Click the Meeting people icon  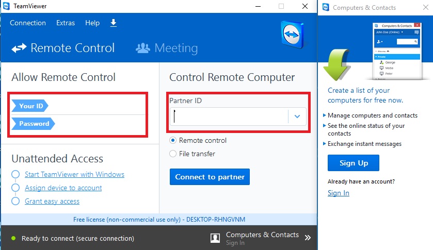143,48
